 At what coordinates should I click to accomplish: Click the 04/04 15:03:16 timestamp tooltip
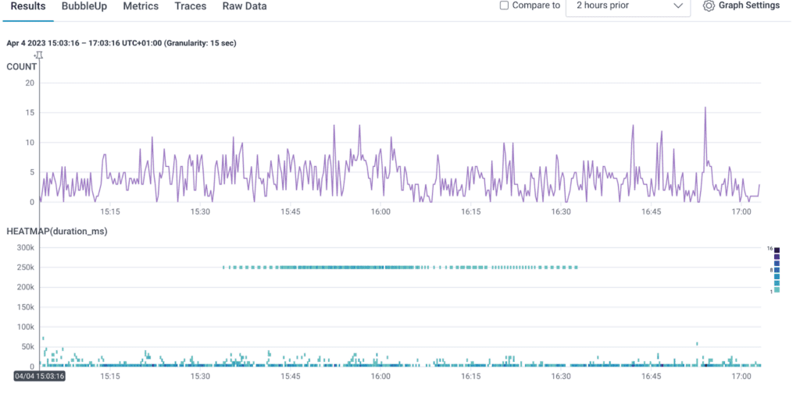click(40, 376)
